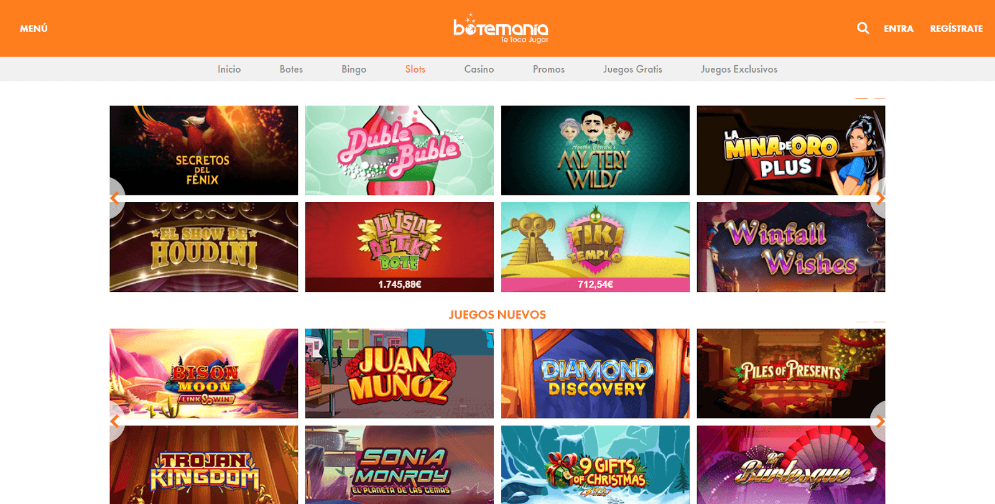Screen dimensions: 995x504
Task: Select the Winfall Wishes game tile
Action: [791, 247]
